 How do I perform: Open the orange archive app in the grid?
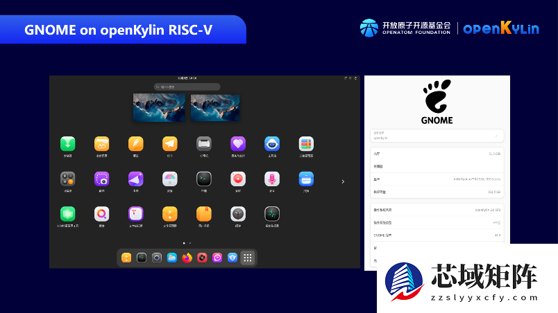[170, 214]
